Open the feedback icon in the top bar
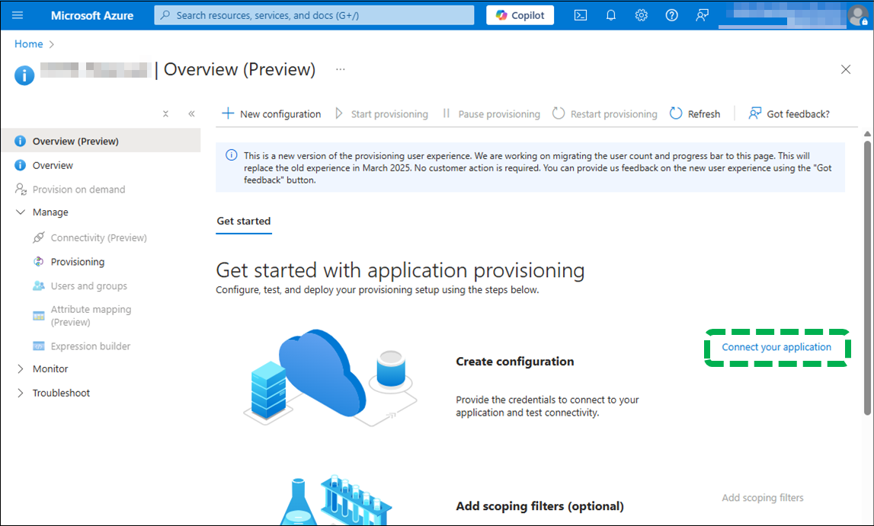 click(x=702, y=14)
